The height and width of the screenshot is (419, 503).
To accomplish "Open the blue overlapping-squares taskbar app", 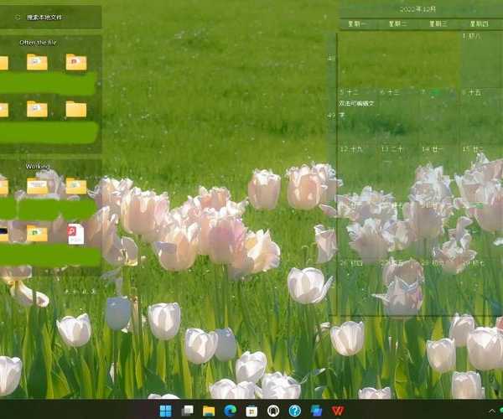I will tap(316, 411).
